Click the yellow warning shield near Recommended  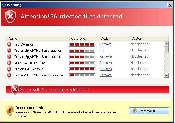10,111
